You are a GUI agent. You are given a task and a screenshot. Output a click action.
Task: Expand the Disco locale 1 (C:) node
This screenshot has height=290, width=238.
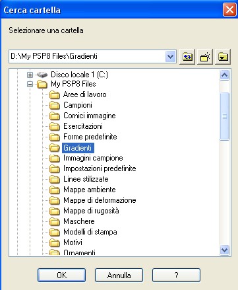pyautogui.click(x=30, y=75)
